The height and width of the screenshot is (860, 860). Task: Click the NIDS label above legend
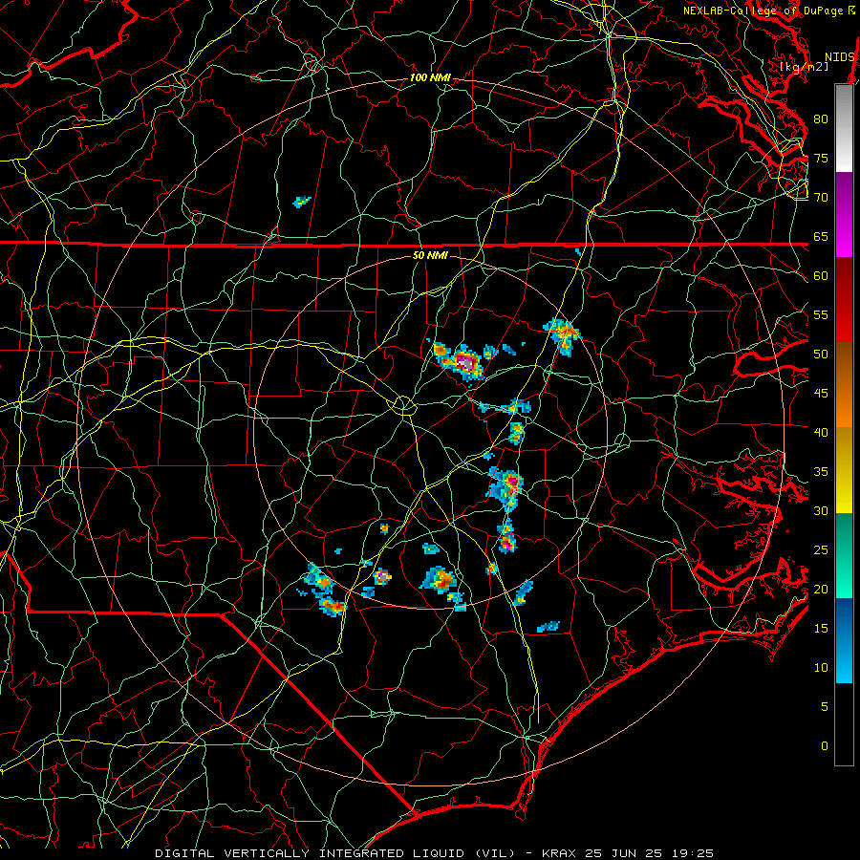pyautogui.click(x=839, y=57)
